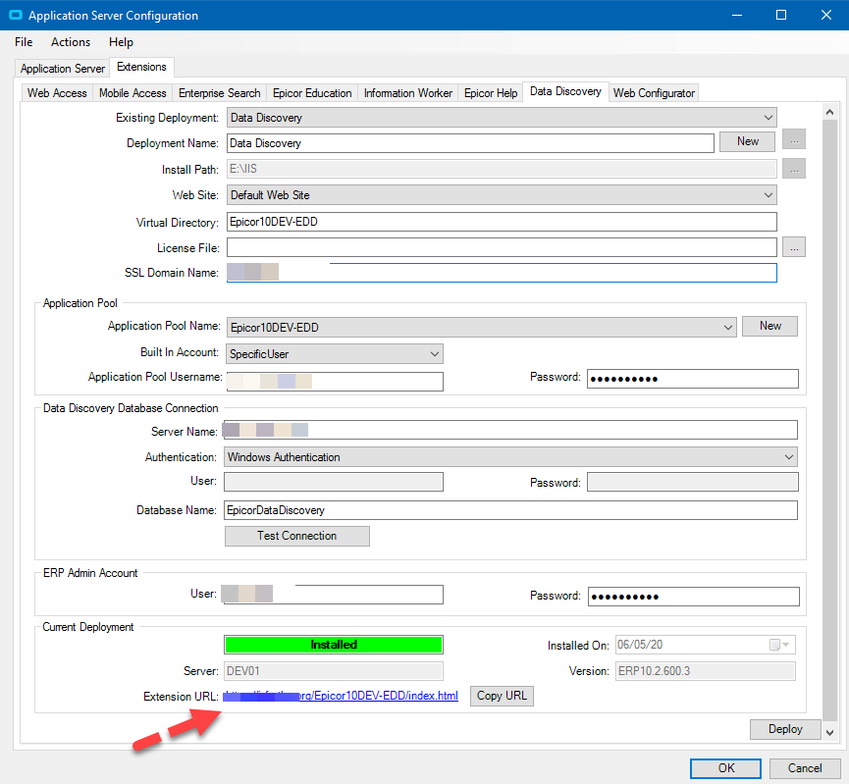
Task: Go to the Enterprise Search tab
Action: coord(219,93)
